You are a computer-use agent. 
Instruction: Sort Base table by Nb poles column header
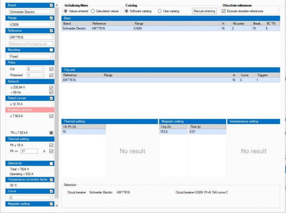click(x=241, y=24)
